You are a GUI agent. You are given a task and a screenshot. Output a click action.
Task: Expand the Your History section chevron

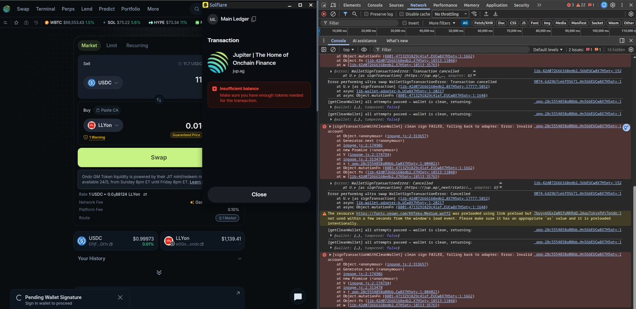point(240,259)
